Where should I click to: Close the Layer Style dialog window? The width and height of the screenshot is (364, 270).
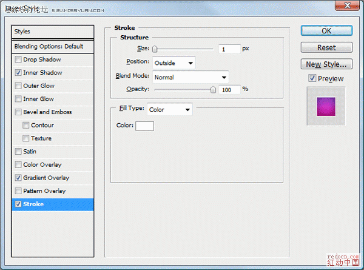click(x=347, y=5)
